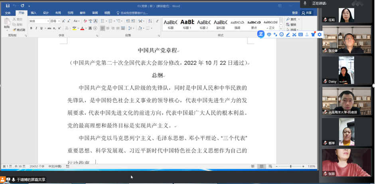Toggle left text alignment
This screenshot has width=375, height=184.
tap(103, 28)
